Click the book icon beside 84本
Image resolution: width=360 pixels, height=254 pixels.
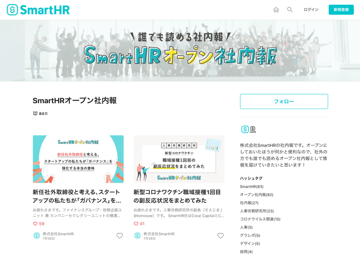35,114
